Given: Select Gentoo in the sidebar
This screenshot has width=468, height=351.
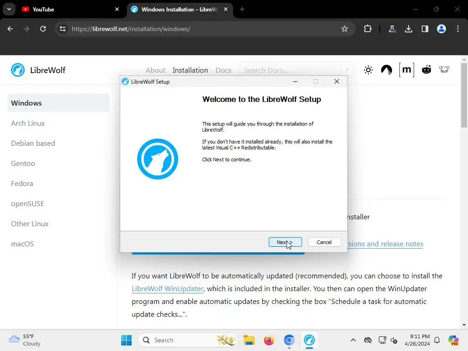Looking at the screenshot, I should tap(23, 163).
